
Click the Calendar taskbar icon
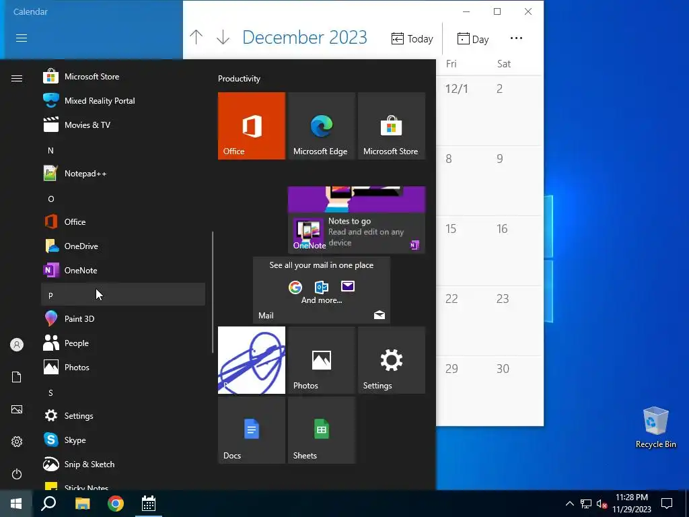tap(149, 504)
